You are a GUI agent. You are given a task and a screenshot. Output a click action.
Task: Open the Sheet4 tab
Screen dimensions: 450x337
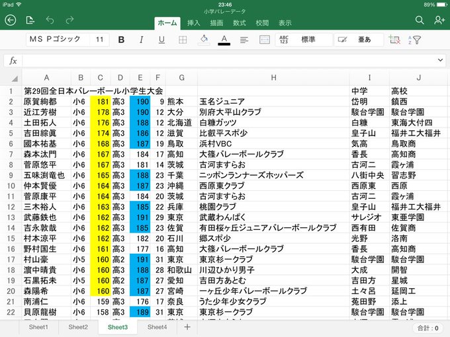(157, 327)
